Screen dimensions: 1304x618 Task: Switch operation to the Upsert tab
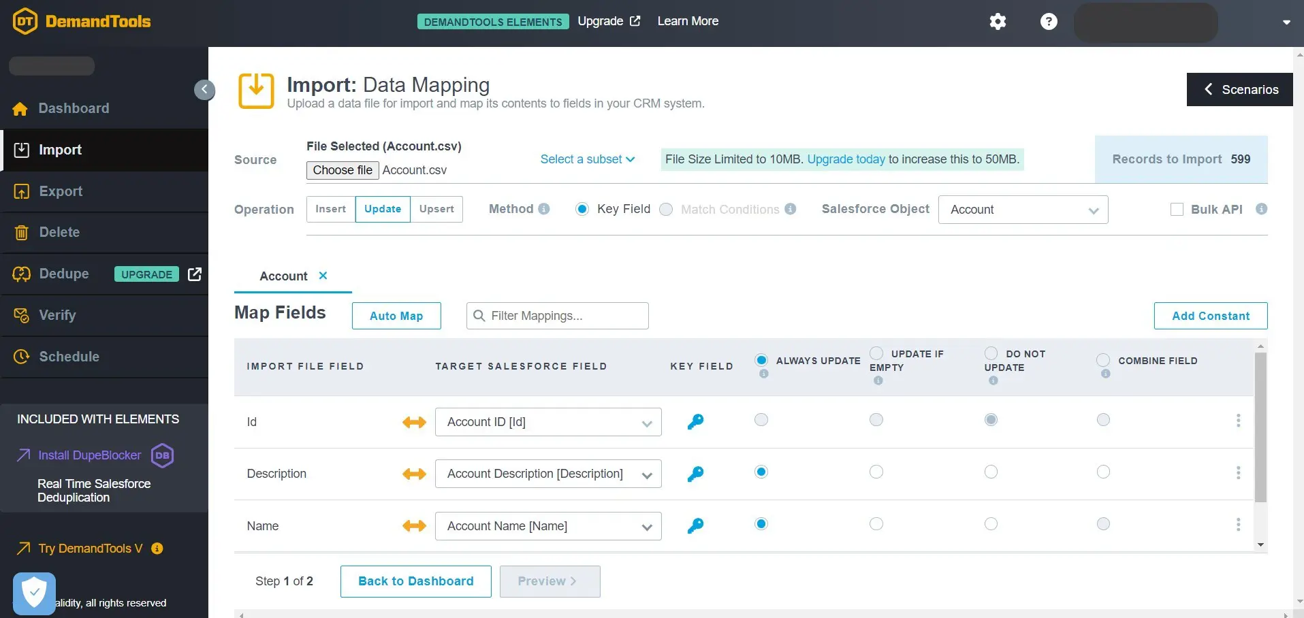(436, 209)
